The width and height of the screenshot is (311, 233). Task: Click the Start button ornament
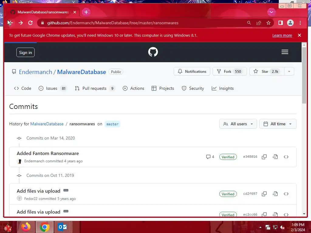pyautogui.click(x=8, y=227)
